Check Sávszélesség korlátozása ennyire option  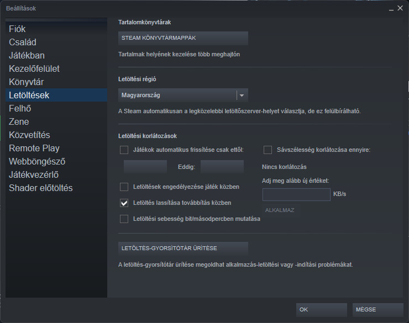click(x=268, y=150)
